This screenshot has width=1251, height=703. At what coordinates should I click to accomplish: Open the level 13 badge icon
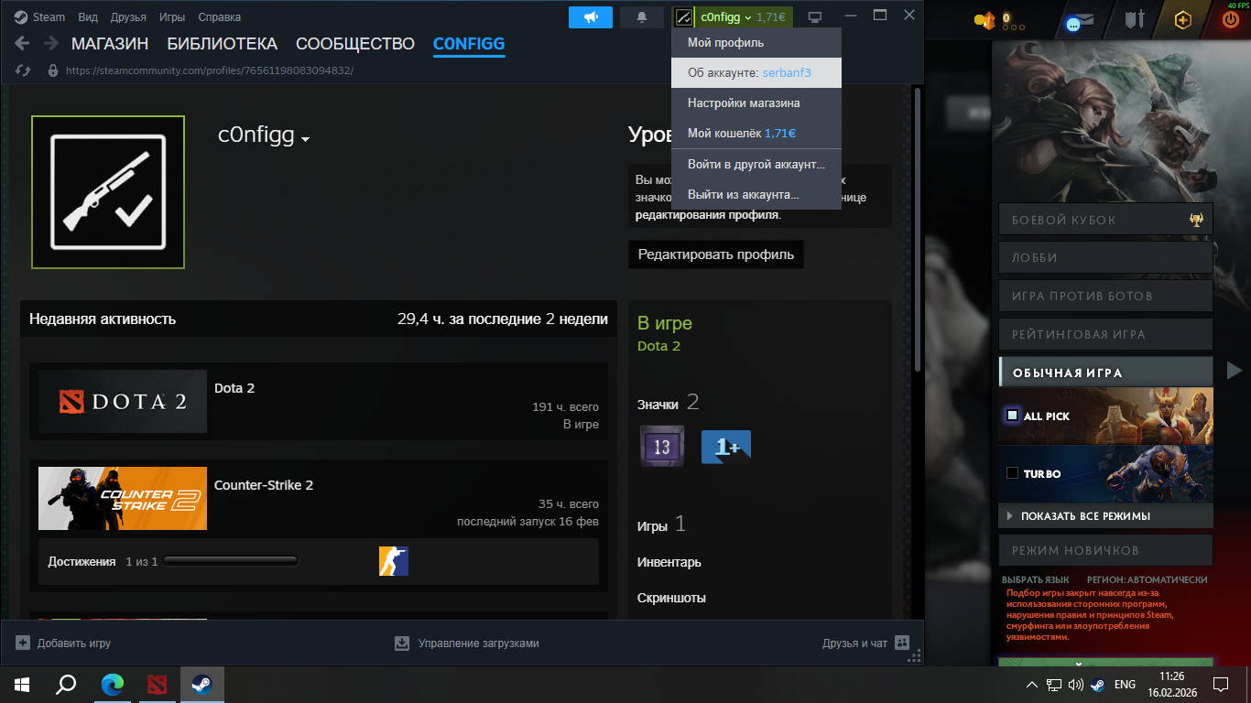click(662, 447)
